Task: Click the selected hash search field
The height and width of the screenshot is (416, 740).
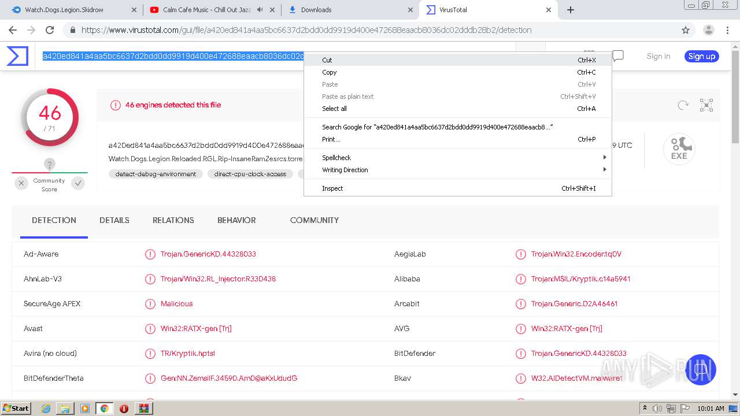Action: [173, 56]
